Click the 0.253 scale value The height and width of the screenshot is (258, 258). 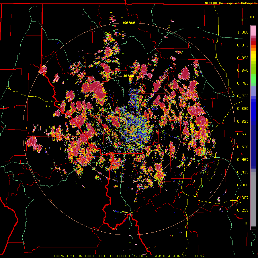pos(243,210)
